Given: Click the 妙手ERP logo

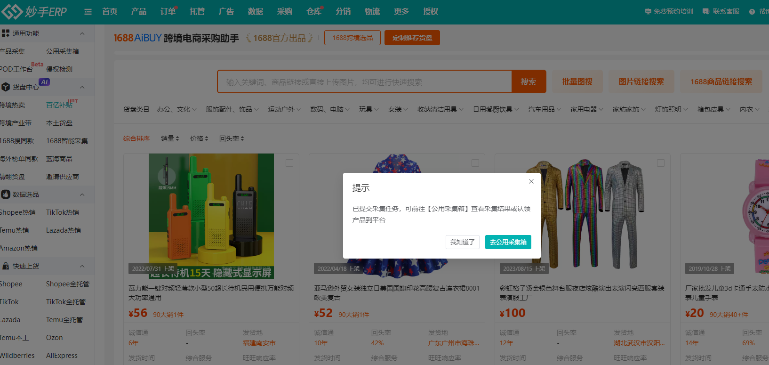Looking at the screenshot, I should click(34, 11).
